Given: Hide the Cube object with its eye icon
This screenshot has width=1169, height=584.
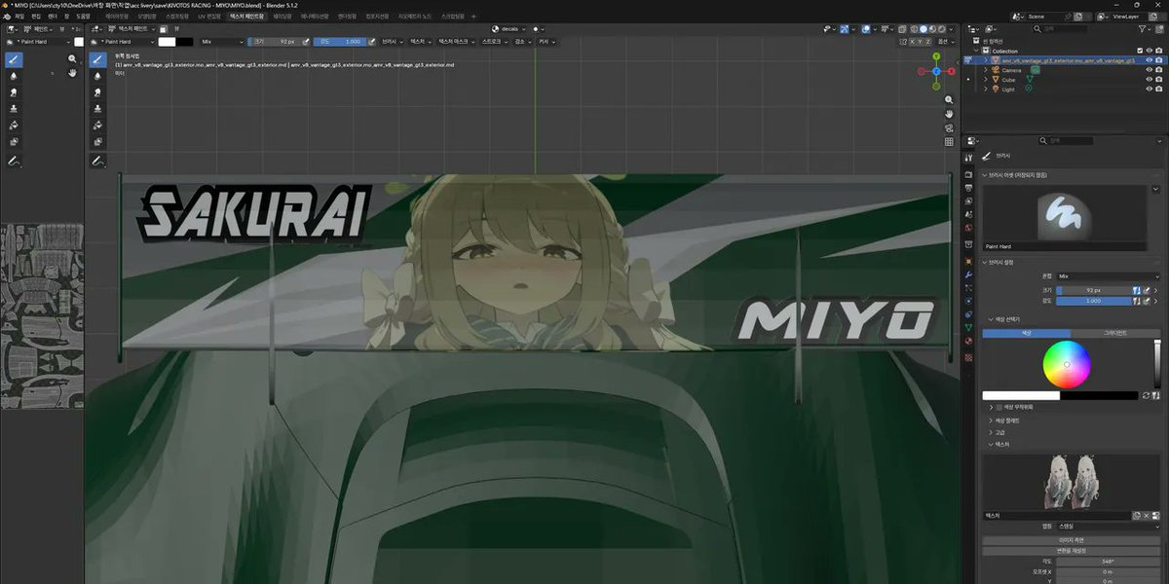Looking at the screenshot, I should (x=1150, y=80).
